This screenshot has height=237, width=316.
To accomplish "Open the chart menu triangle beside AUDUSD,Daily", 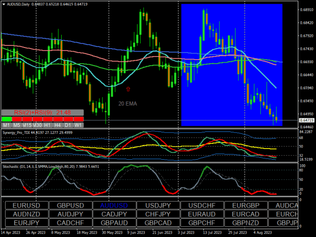I will click(4, 4).
